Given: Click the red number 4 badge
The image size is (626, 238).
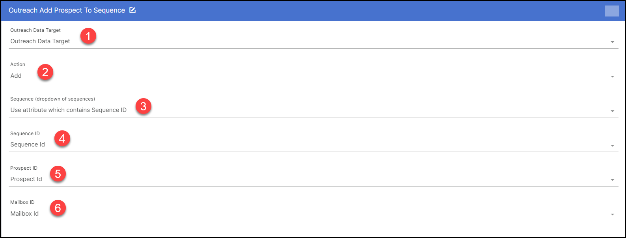Looking at the screenshot, I should coord(62,139).
